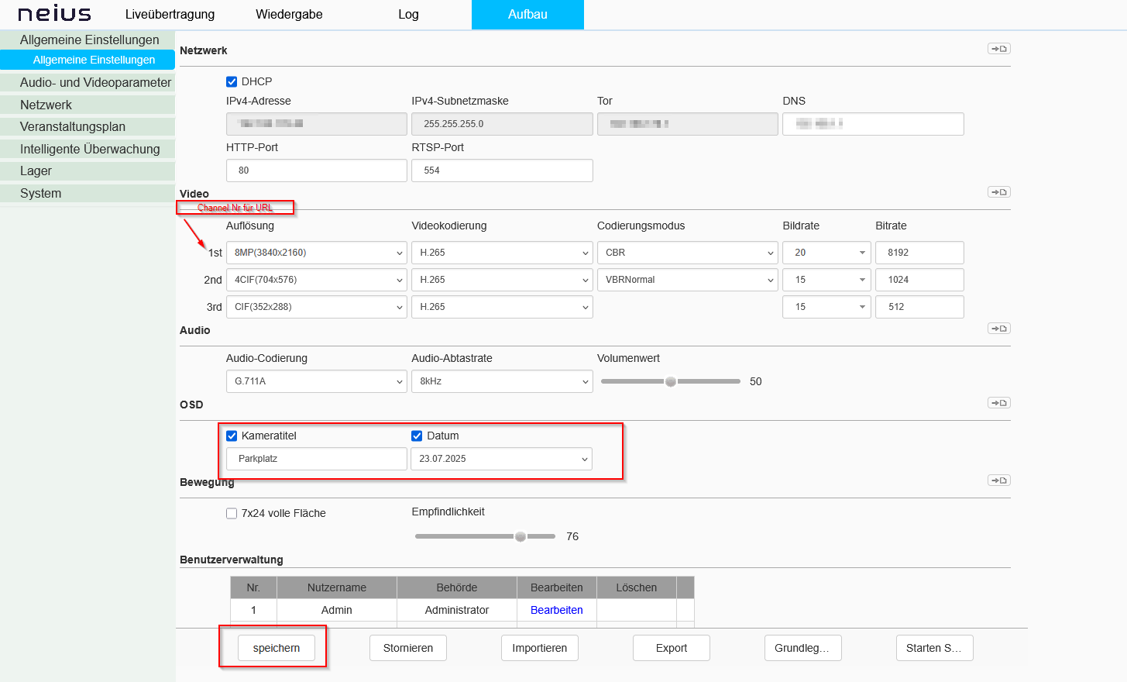The height and width of the screenshot is (682, 1127).
Task: Click the jump icon beside OSD section
Action: (x=998, y=403)
